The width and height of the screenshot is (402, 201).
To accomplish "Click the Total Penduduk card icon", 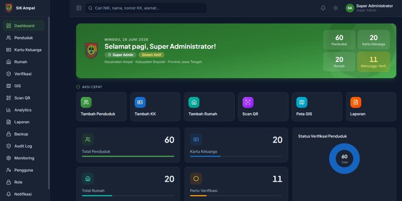I will coord(88,139).
